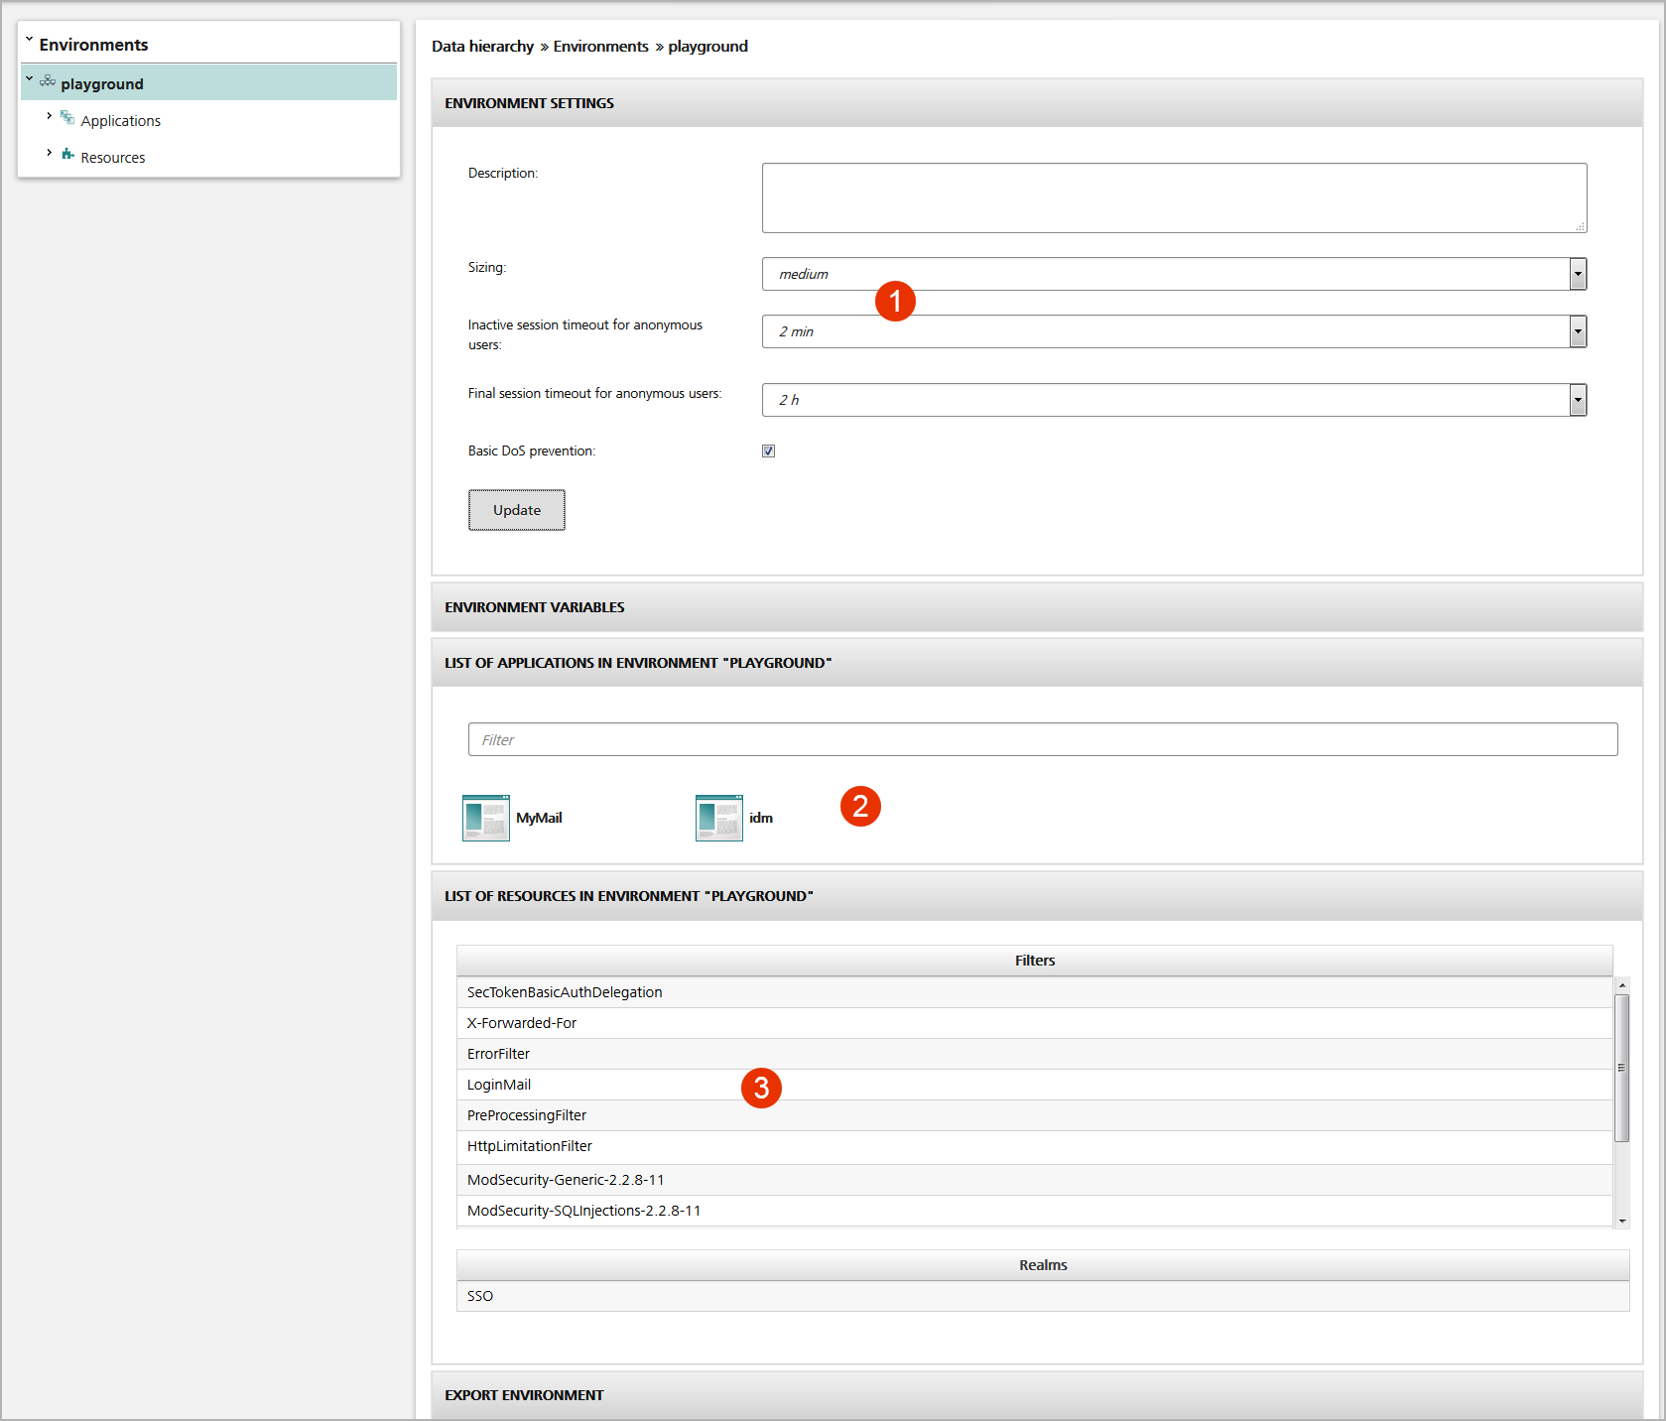The image size is (1666, 1421).
Task: Select the ErrorFilter row
Action: click(1035, 1054)
